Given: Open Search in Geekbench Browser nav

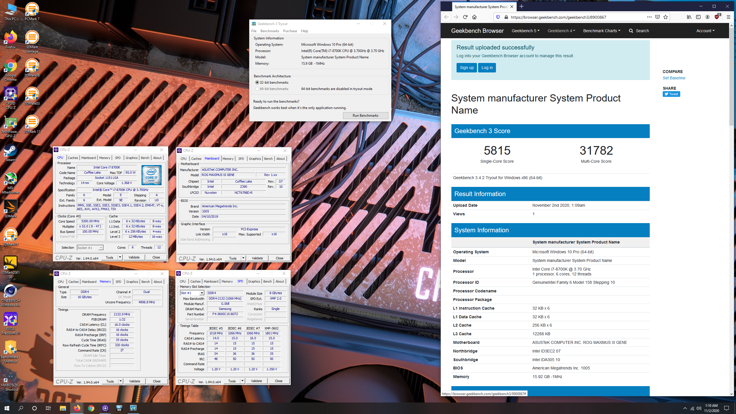Looking at the screenshot, I should [639, 31].
